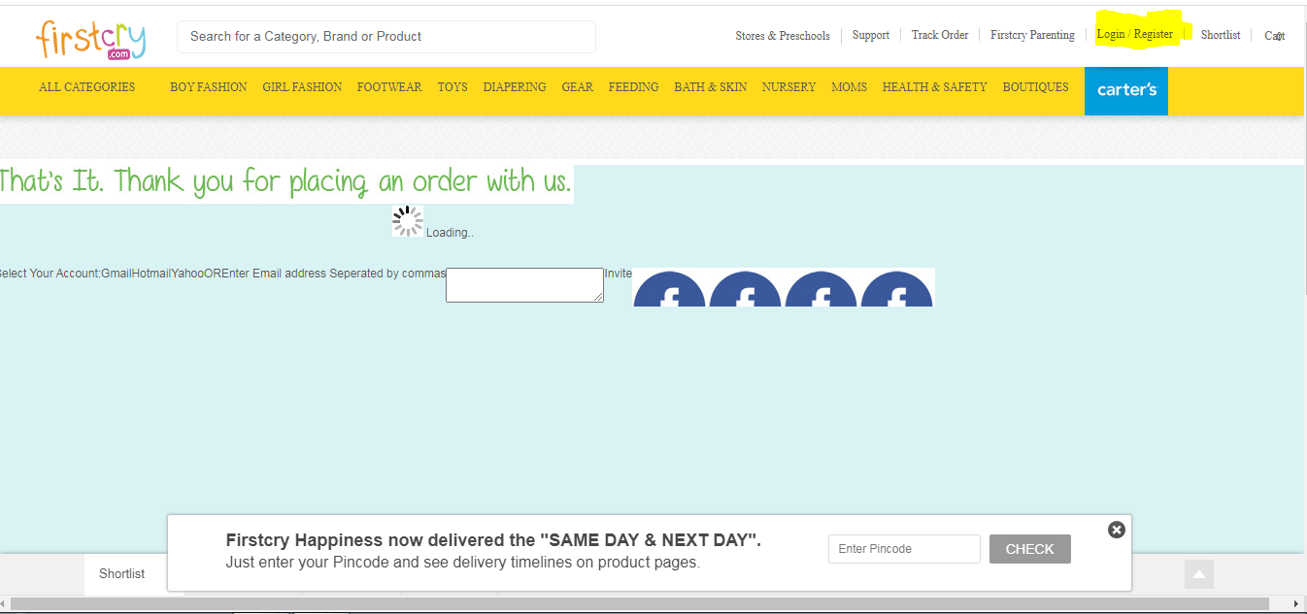This screenshot has width=1307, height=614.
Task: Open the Boy Fashion menu
Action: tap(208, 87)
